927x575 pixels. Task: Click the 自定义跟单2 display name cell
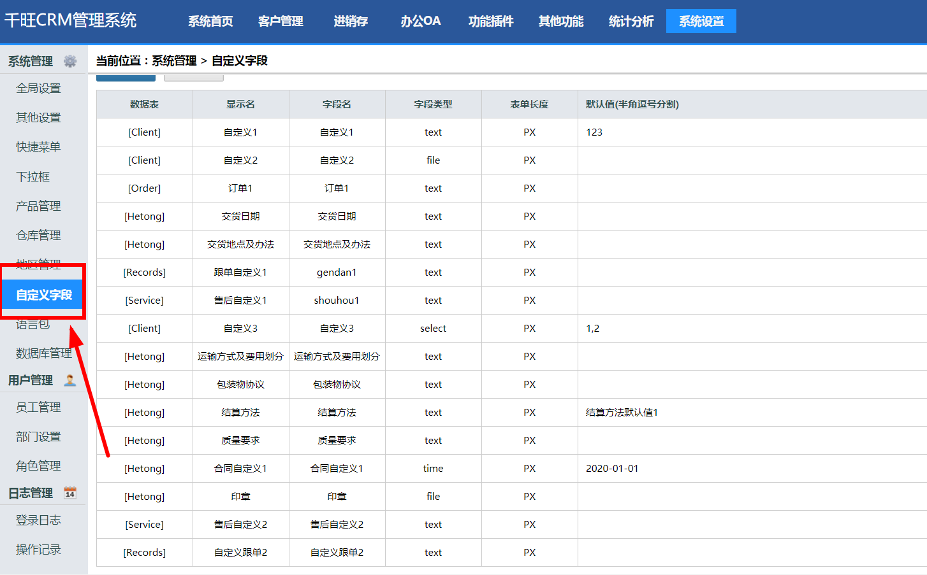tap(241, 553)
